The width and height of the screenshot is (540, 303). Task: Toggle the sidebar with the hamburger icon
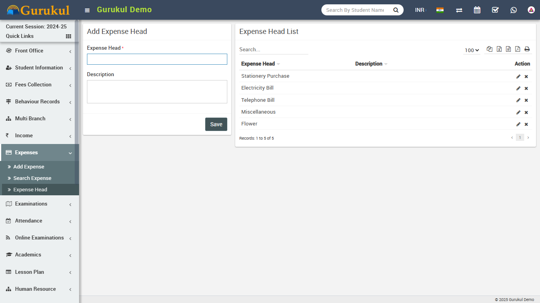87,10
